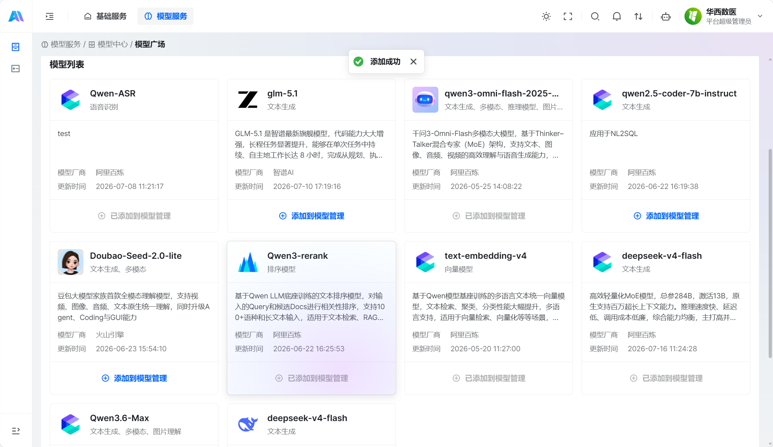Image resolution: width=773 pixels, height=447 pixels.
Task: Click the update time 2026-07-16 11:24:28
Action: (x=663, y=349)
